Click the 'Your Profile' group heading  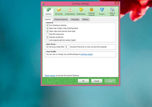(51, 52)
